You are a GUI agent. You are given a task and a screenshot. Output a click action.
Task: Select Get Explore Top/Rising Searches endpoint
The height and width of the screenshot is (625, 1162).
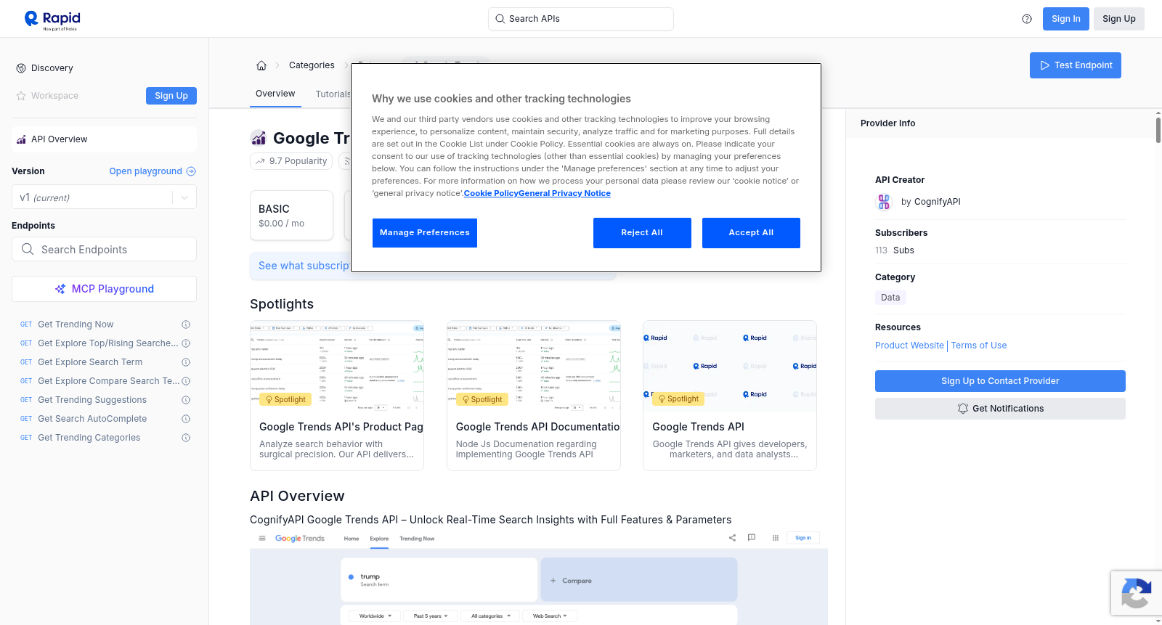coord(107,343)
